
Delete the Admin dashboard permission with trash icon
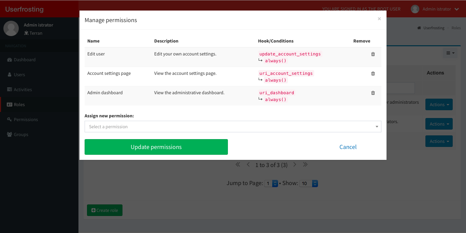pyautogui.click(x=373, y=93)
